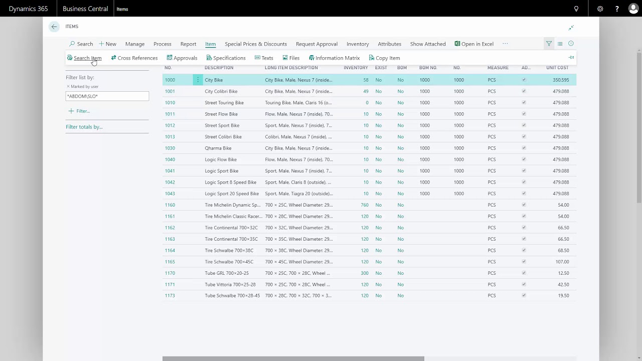Open Information Matrix action
The image size is (642, 361).
pos(334,58)
